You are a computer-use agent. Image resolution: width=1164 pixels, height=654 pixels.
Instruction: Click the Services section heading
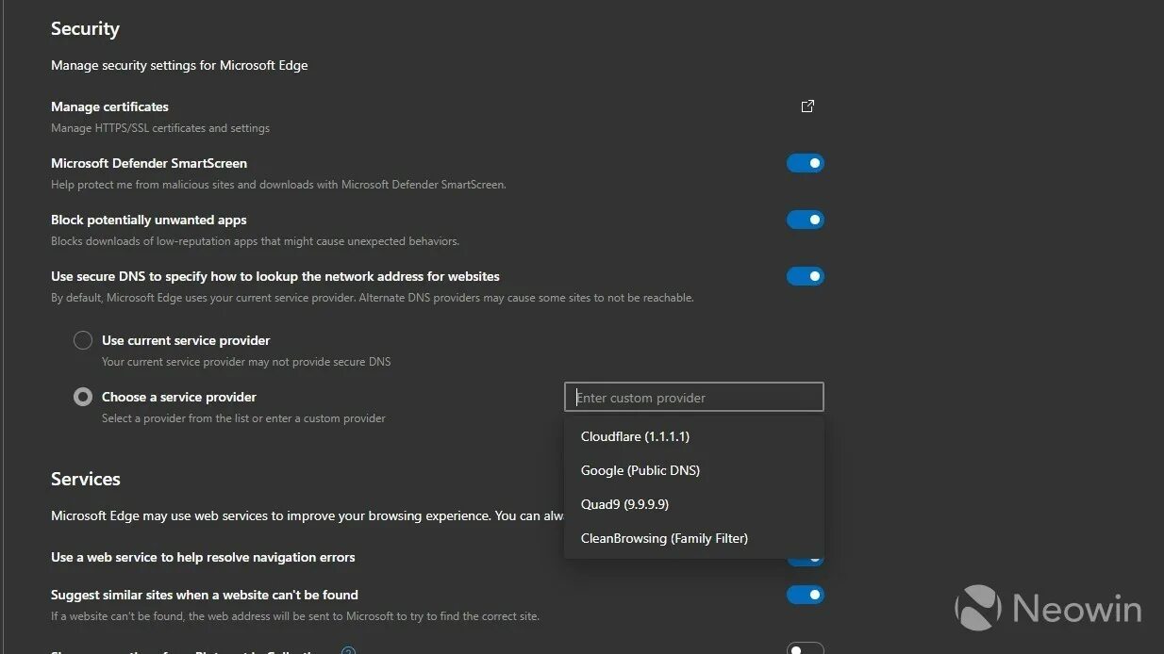click(x=86, y=479)
